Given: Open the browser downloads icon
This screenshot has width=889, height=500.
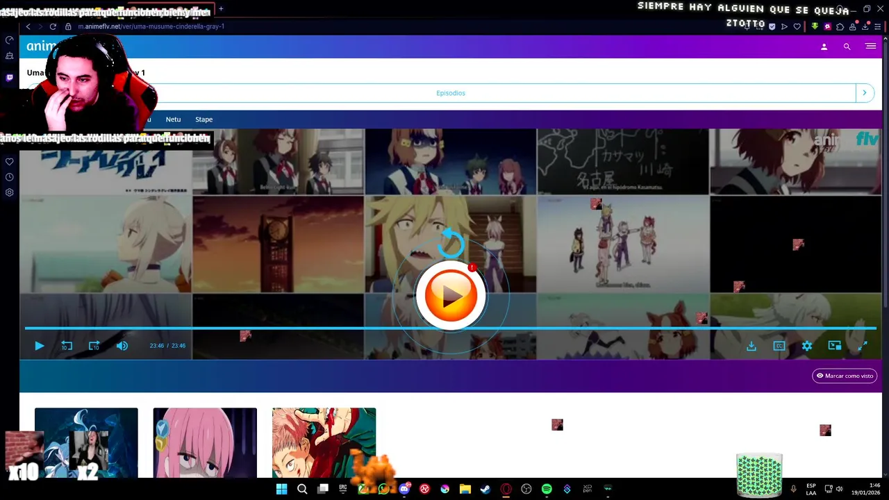Looking at the screenshot, I should tap(865, 26).
